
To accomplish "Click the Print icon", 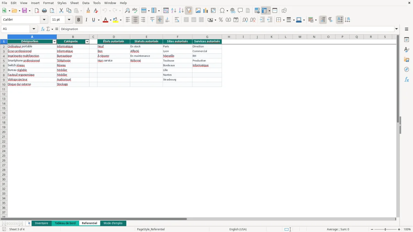I will tap(44, 10).
